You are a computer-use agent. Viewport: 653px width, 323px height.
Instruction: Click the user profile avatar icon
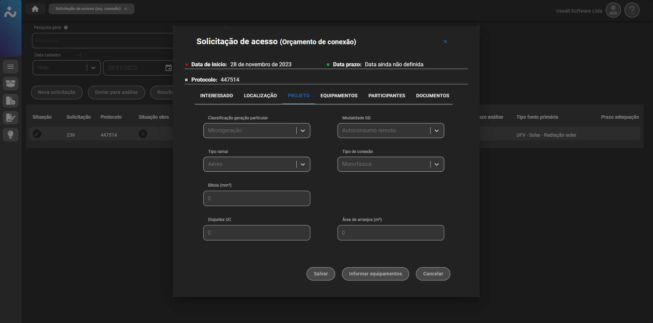[x=613, y=11]
